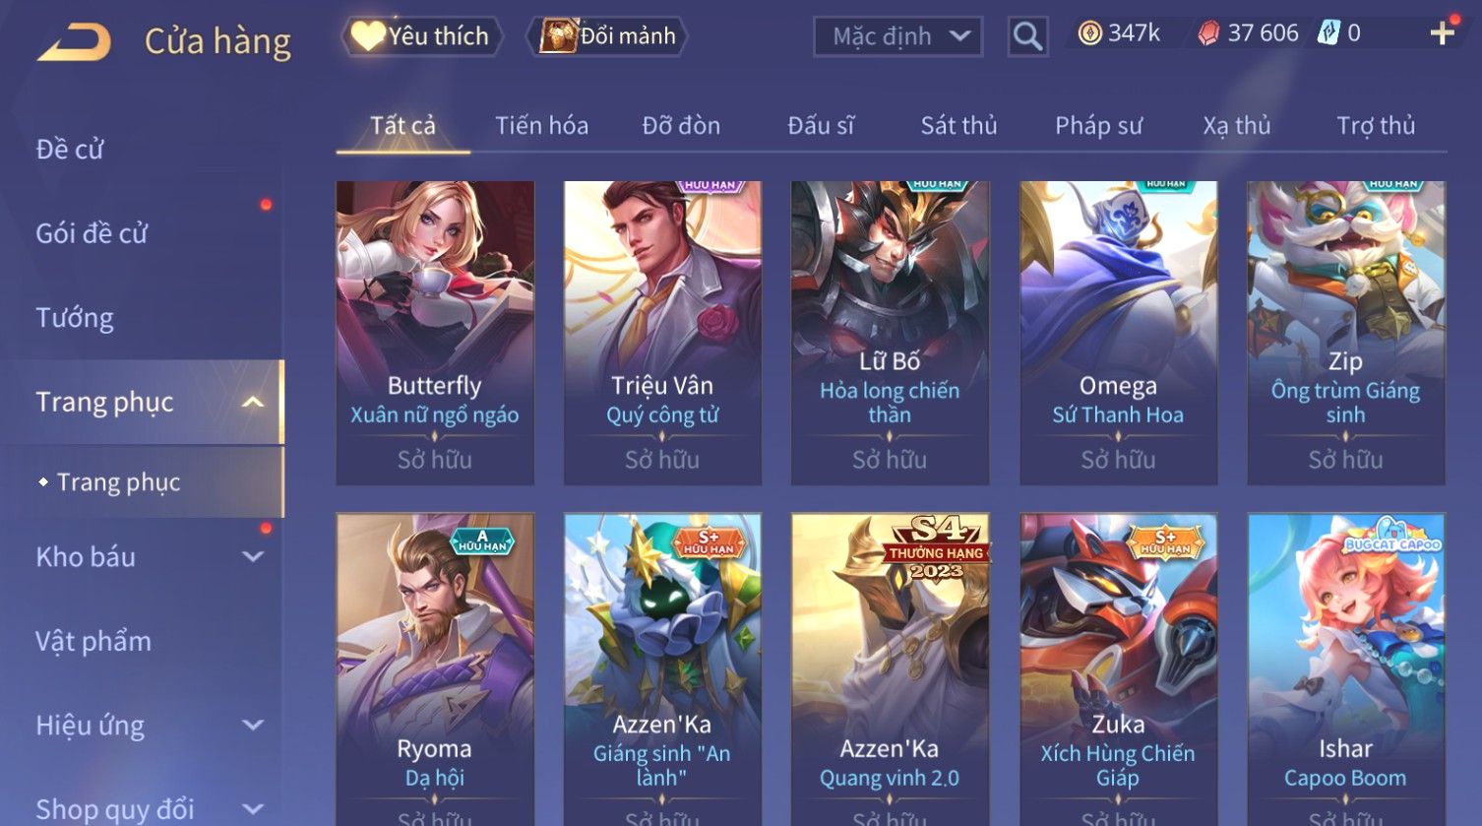Screen dimensions: 1482x826
Task: Switch to the Sát thủ tab
Action: tap(958, 125)
